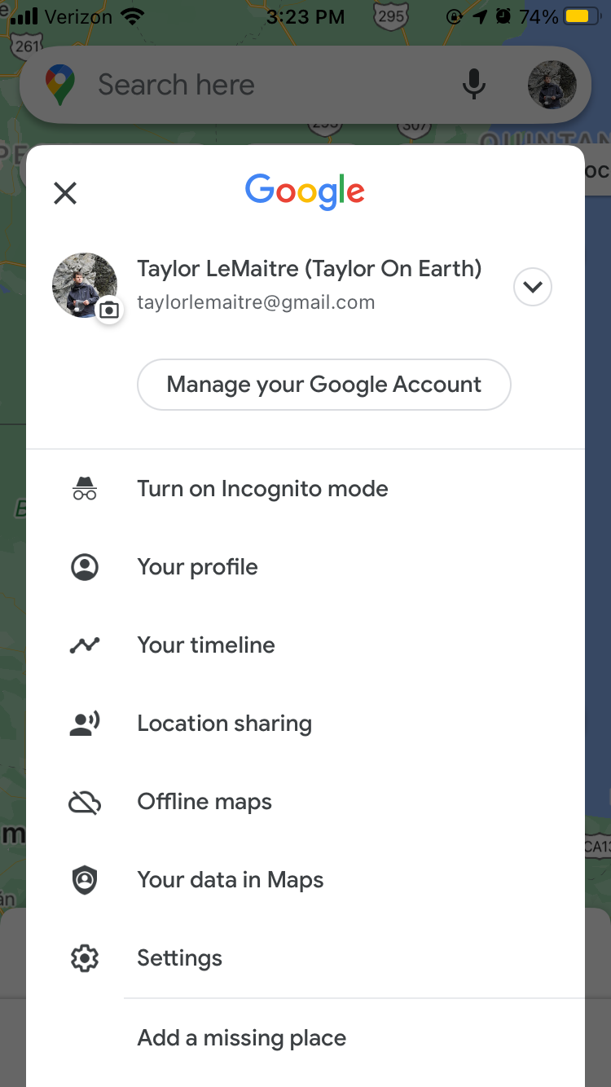Open Your timeline menu item
Image resolution: width=611 pixels, height=1087 pixels.
click(206, 645)
